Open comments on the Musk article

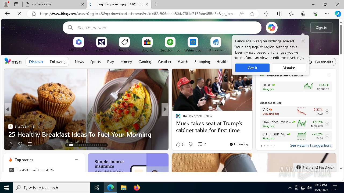(202, 144)
